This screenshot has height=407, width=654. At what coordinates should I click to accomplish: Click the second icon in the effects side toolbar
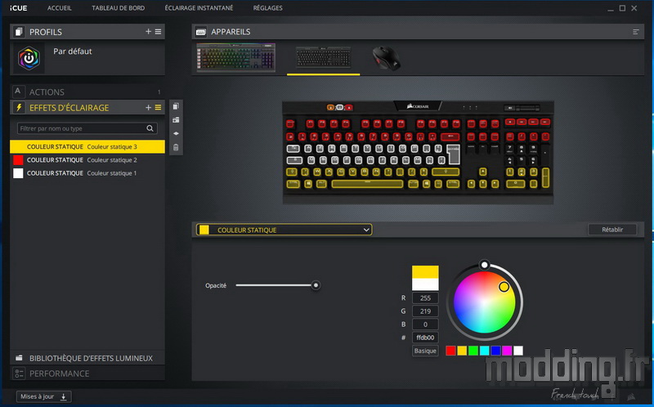(x=176, y=120)
